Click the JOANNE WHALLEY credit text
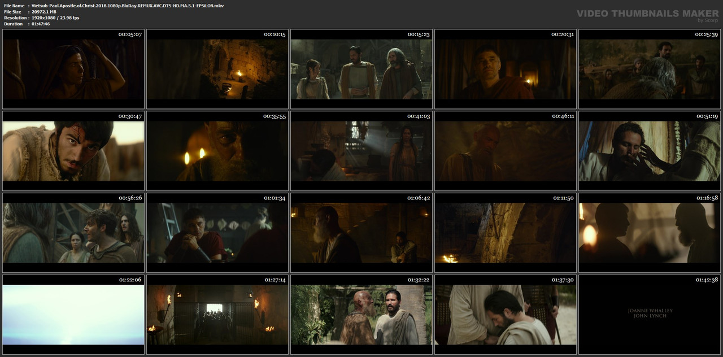723x357 pixels. (650, 311)
